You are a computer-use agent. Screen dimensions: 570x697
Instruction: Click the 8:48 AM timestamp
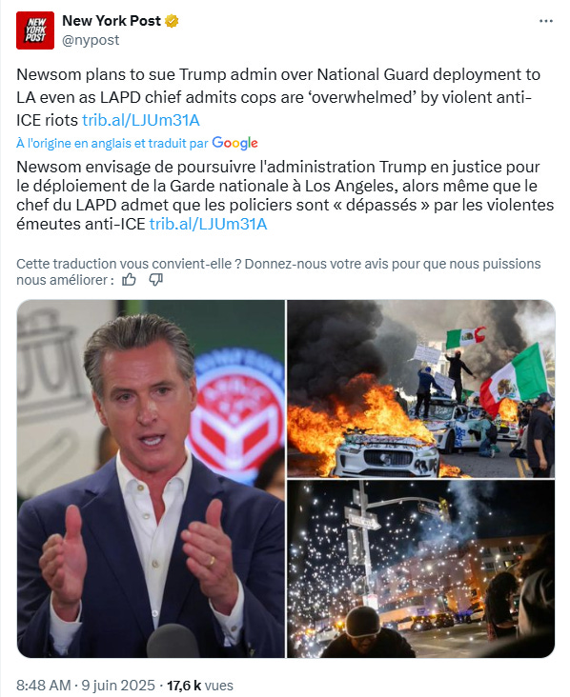coord(44,685)
